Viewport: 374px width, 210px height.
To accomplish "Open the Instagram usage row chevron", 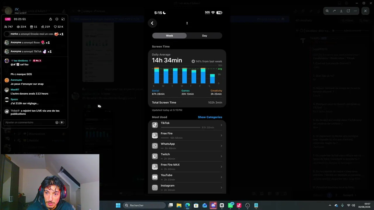I will pyautogui.click(x=221, y=188).
